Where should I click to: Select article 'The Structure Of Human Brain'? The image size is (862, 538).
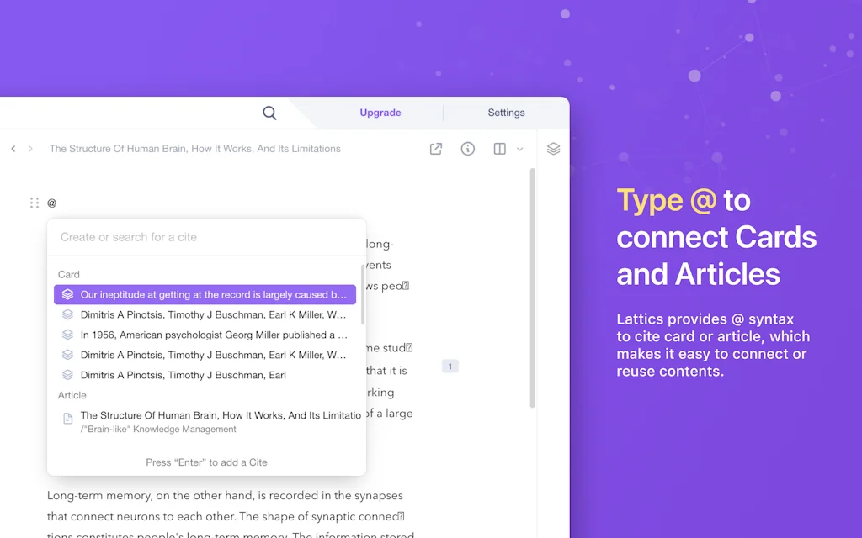tap(207, 422)
